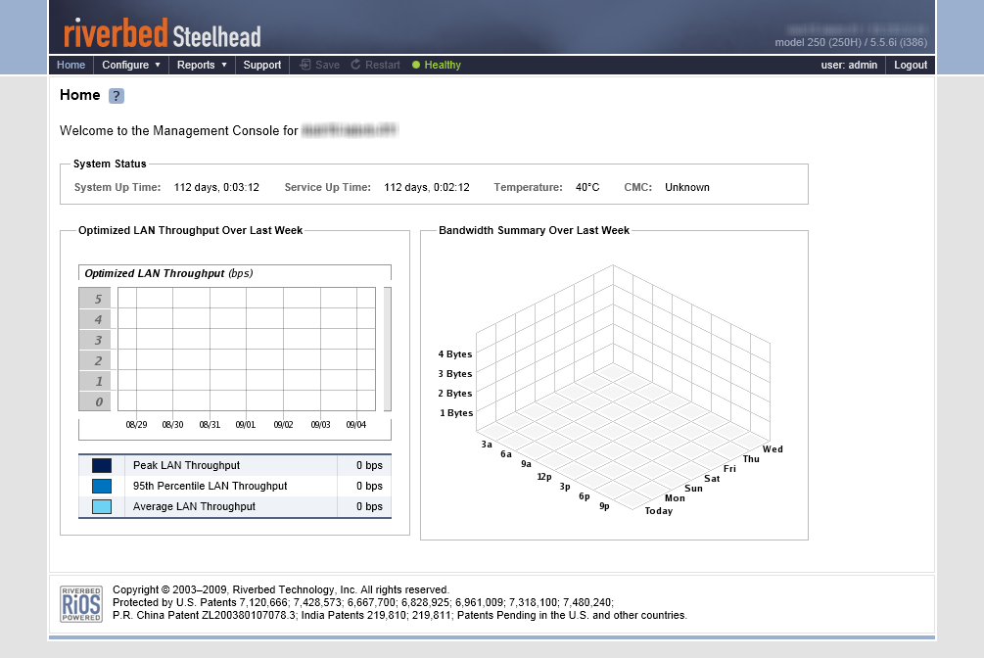Click the CMC Unknown status value
Screen dimensions: 984x658
tap(687, 187)
